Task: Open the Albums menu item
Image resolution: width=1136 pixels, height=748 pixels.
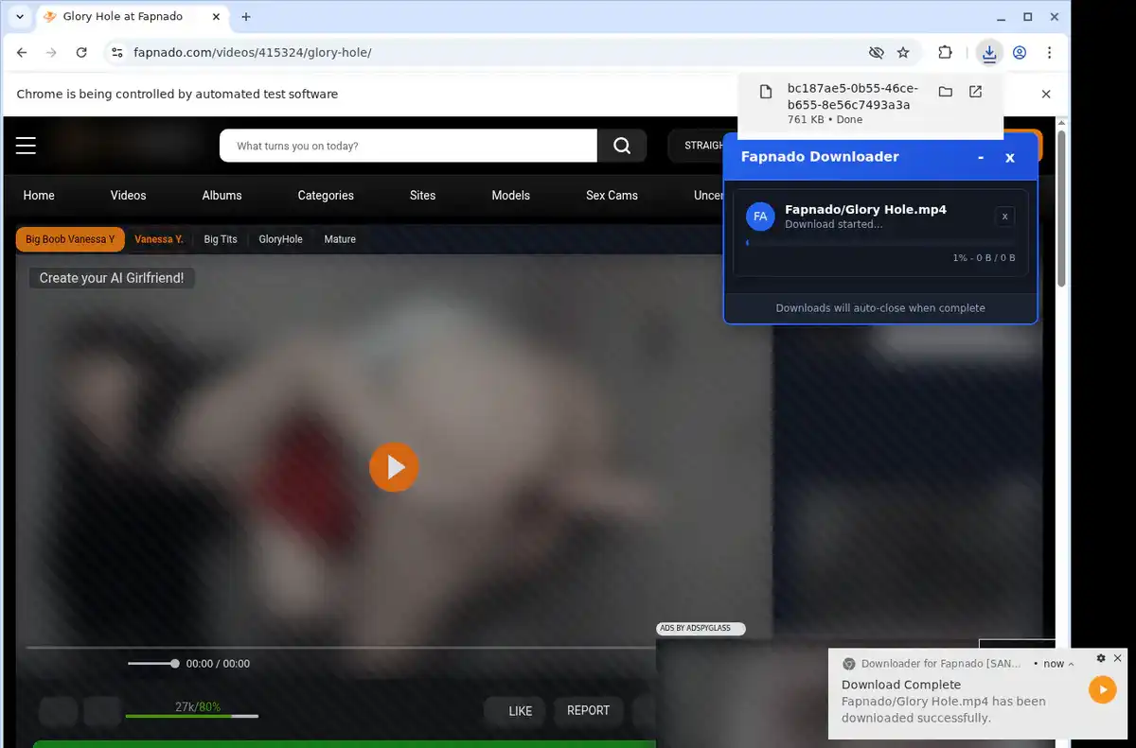Action: [222, 195]
